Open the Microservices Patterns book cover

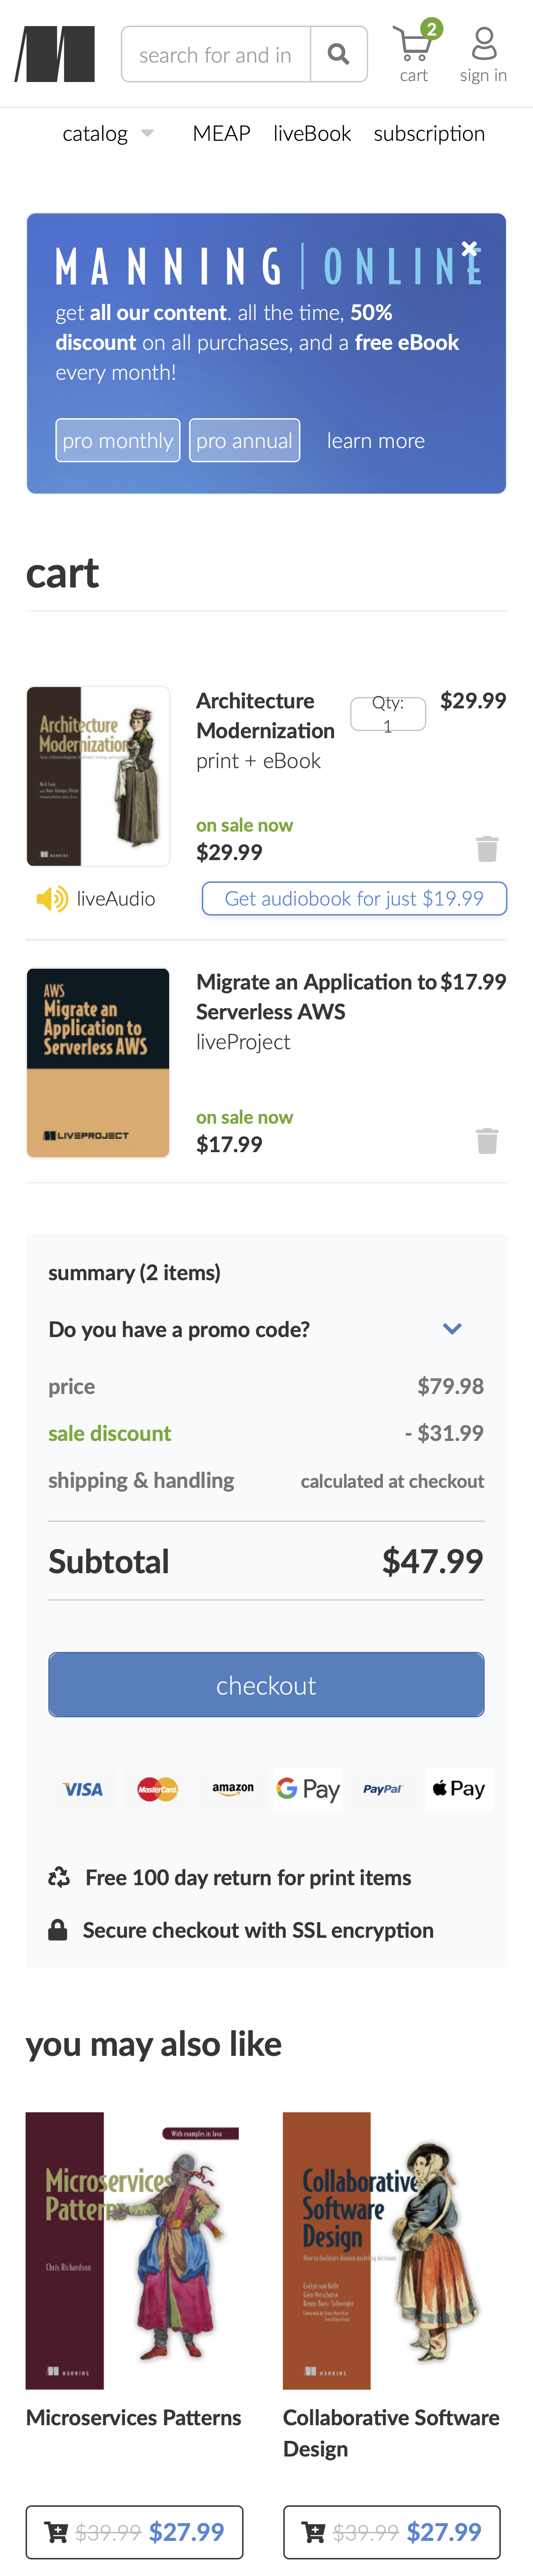pos(133,2250)
